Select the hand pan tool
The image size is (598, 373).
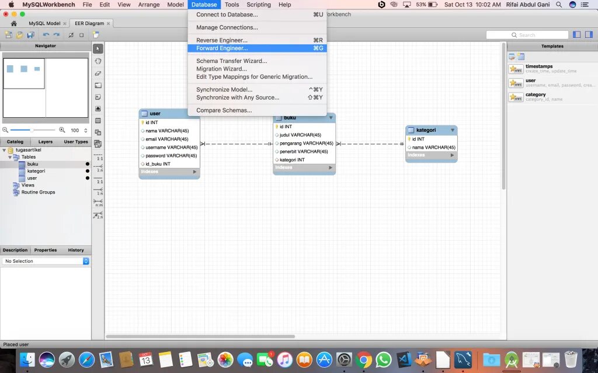tap(98, 61)
